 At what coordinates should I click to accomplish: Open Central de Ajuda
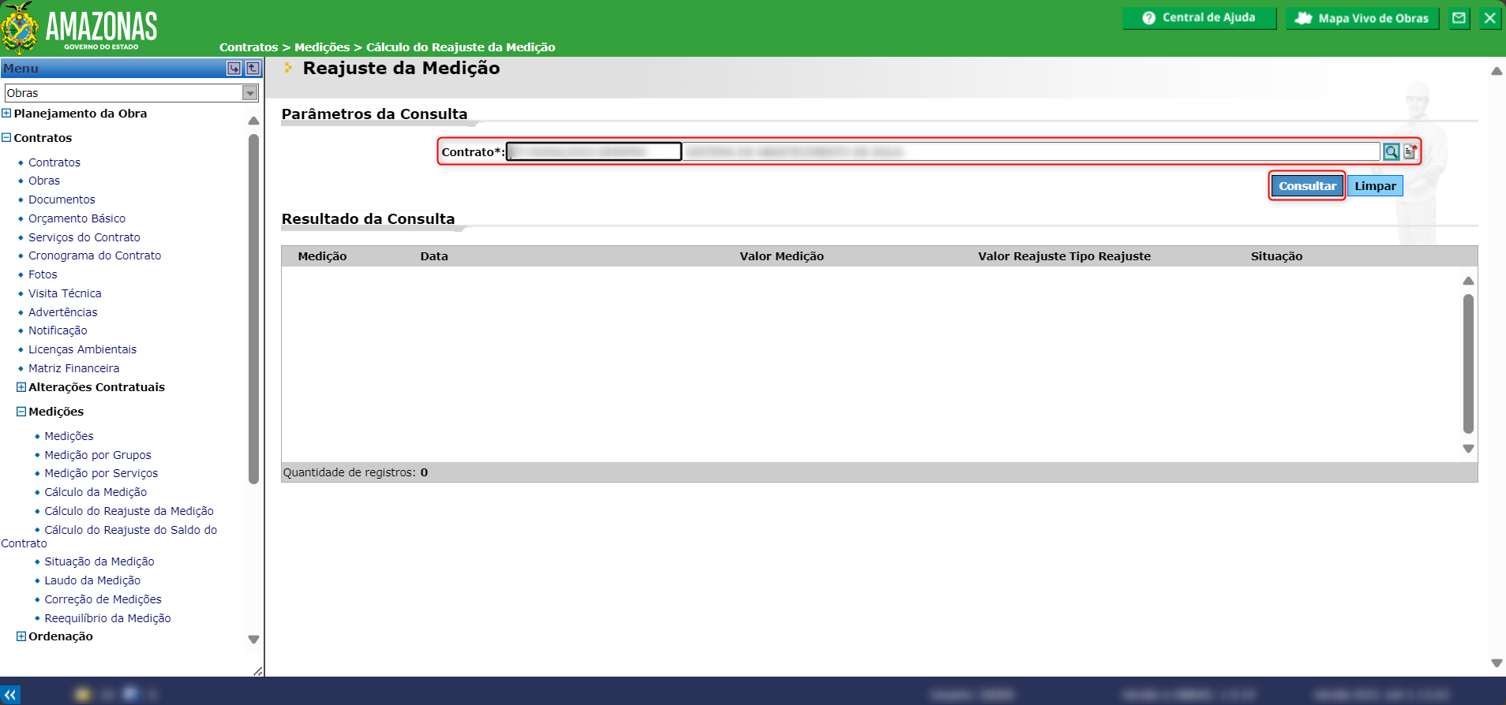tap(1199, 18)
